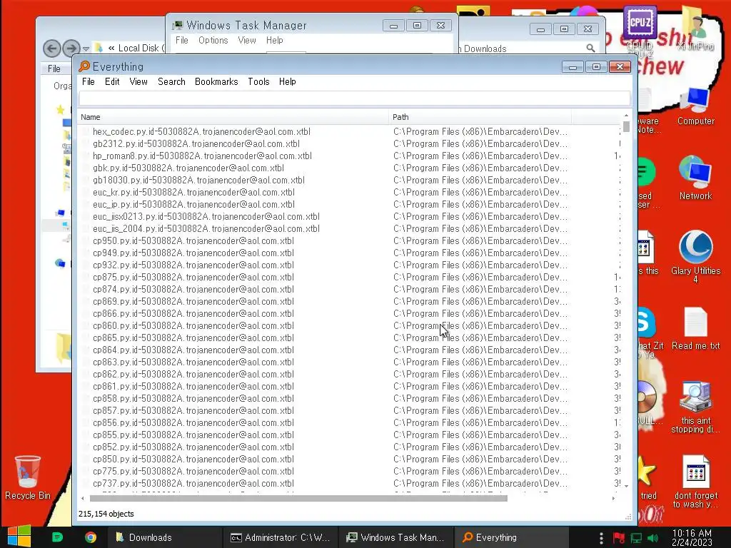Open the File menu in Everything

point(88,81)
